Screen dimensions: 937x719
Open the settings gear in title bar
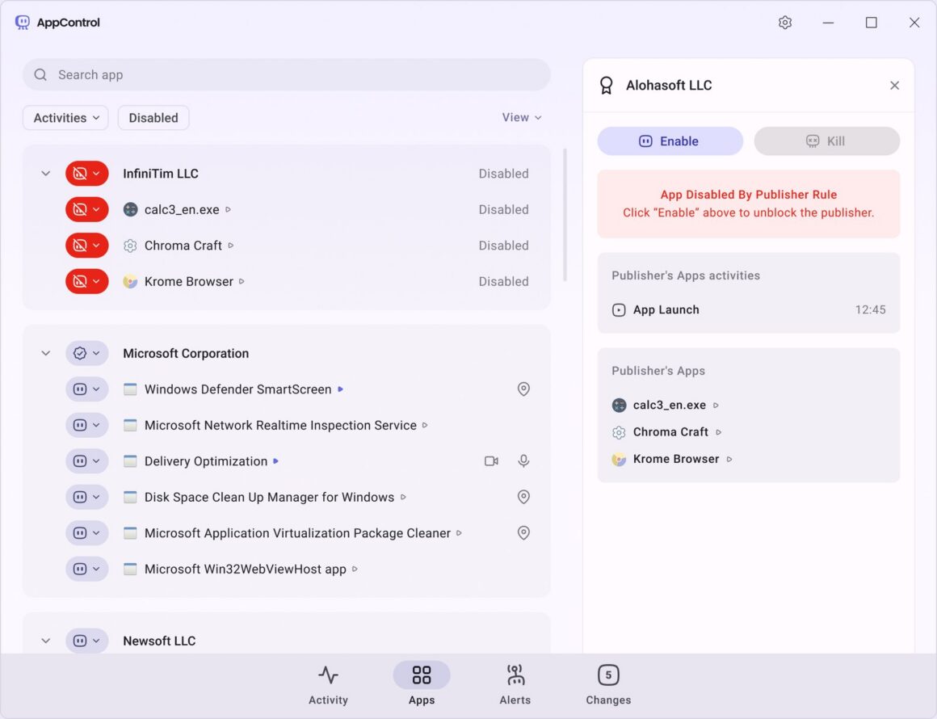(x=784, y=23)
